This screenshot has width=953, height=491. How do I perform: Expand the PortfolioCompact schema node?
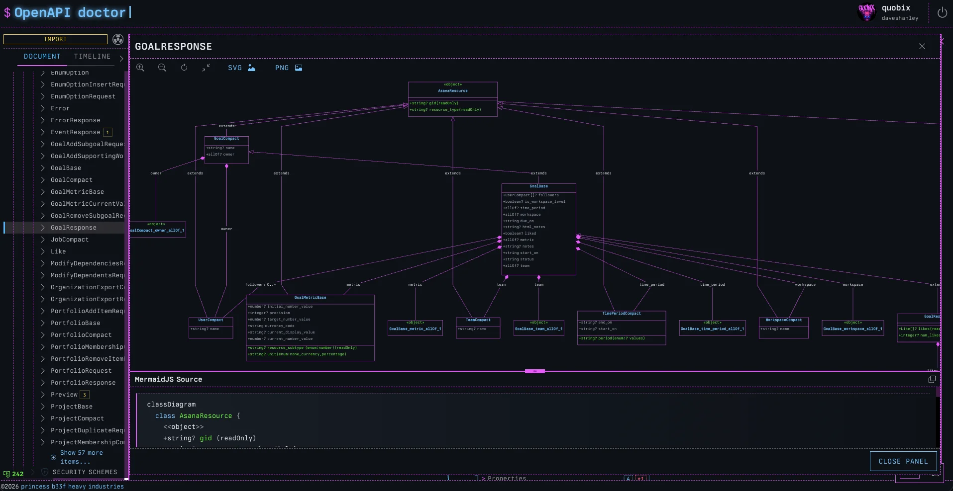tap(43, 335)
